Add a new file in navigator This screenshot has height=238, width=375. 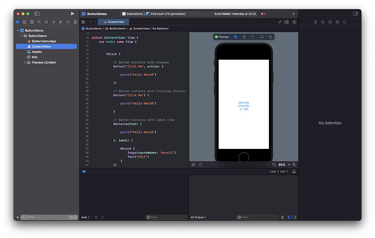click(18, 217)
